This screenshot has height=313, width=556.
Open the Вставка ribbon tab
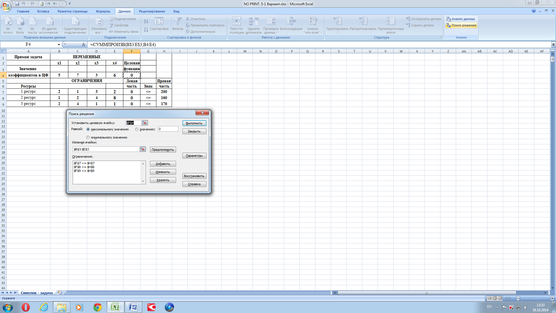43,11
